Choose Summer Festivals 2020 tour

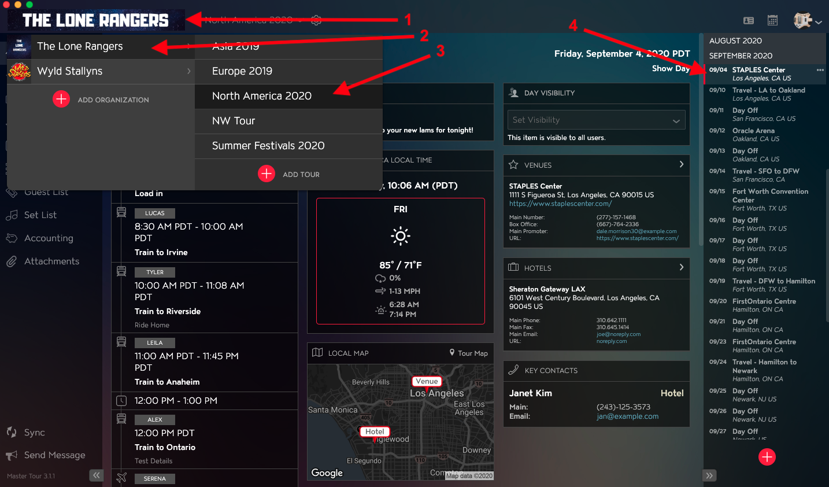(288, 146)
